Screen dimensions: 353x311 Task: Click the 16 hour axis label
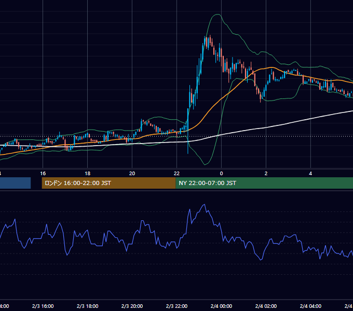tap(43, 174)
